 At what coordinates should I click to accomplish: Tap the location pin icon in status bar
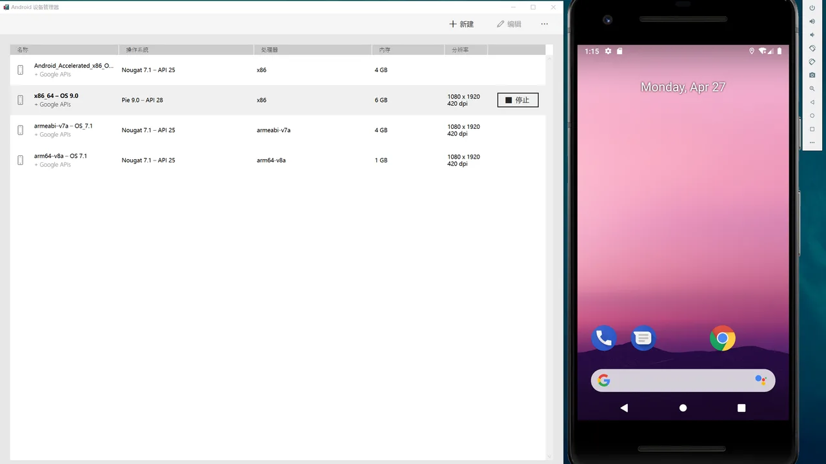[752, 51]
